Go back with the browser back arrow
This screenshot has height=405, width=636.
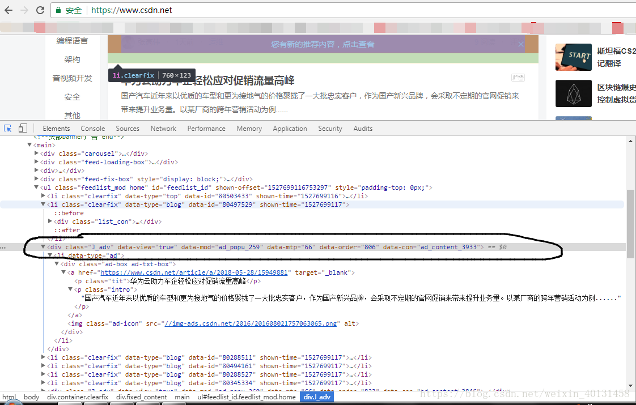(x=9, y=10)
